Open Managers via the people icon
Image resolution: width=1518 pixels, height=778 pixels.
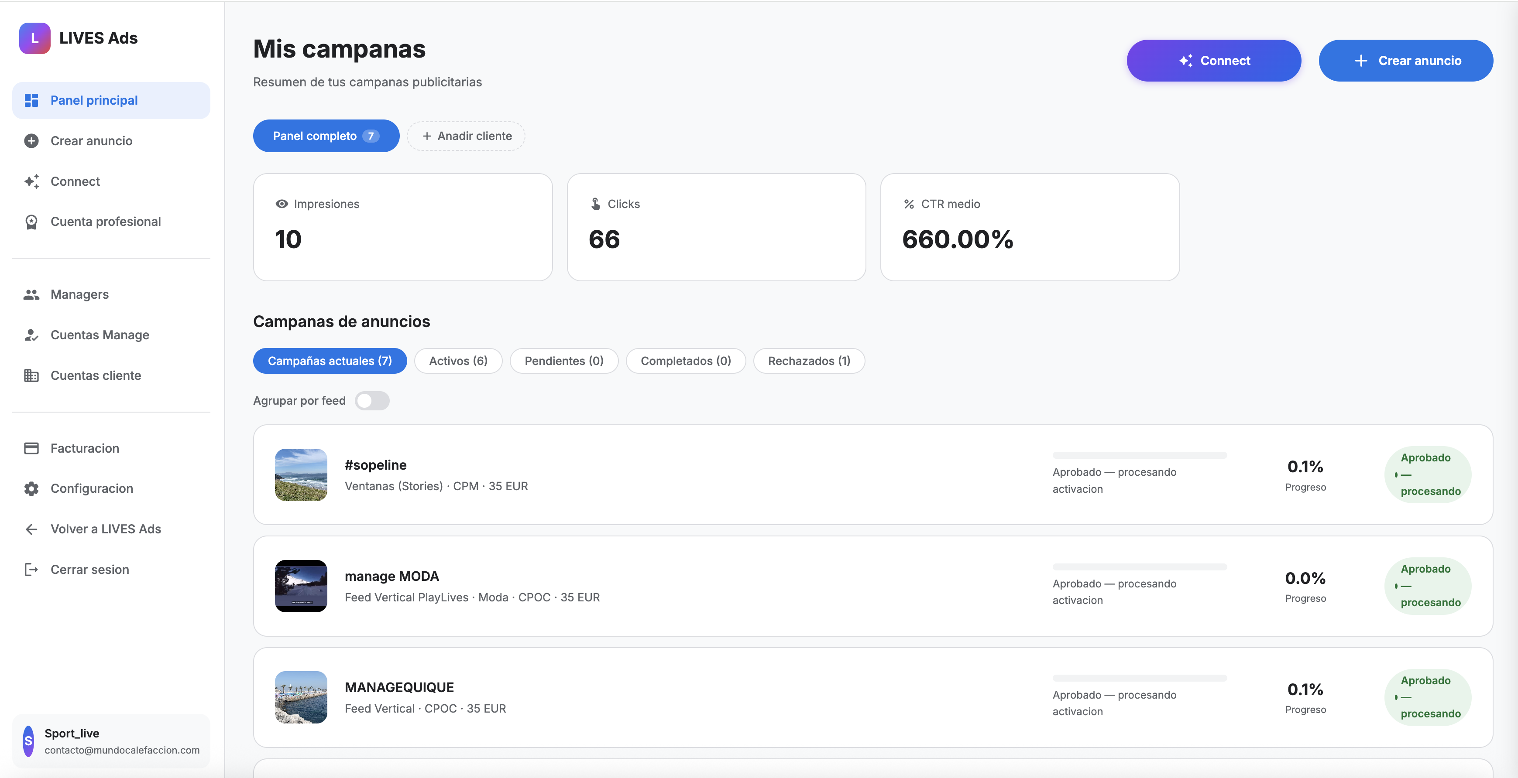31,294
